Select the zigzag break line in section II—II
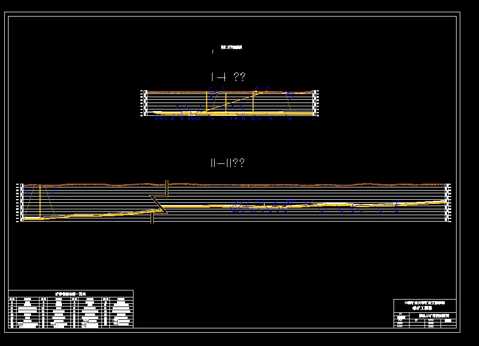This screenshot has height=346, width=479. point(159,202)
